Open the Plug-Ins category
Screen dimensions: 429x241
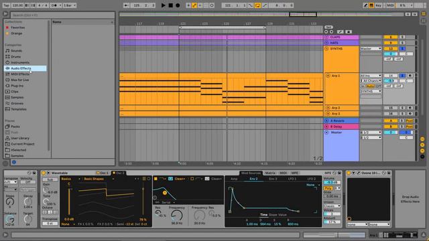[17, 86]
